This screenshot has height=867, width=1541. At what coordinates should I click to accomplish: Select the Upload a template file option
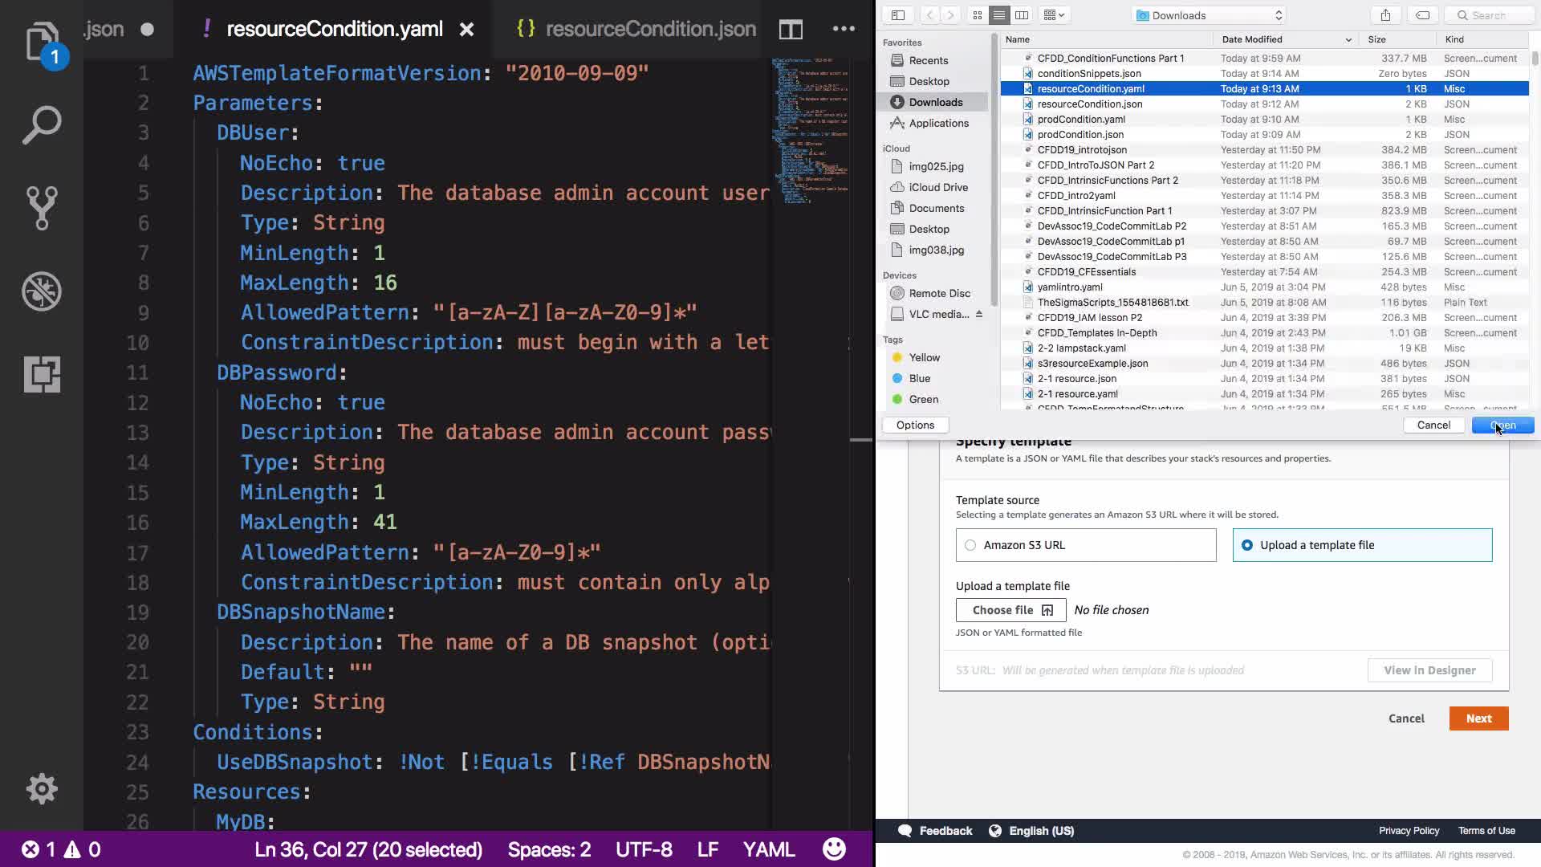1246,545
